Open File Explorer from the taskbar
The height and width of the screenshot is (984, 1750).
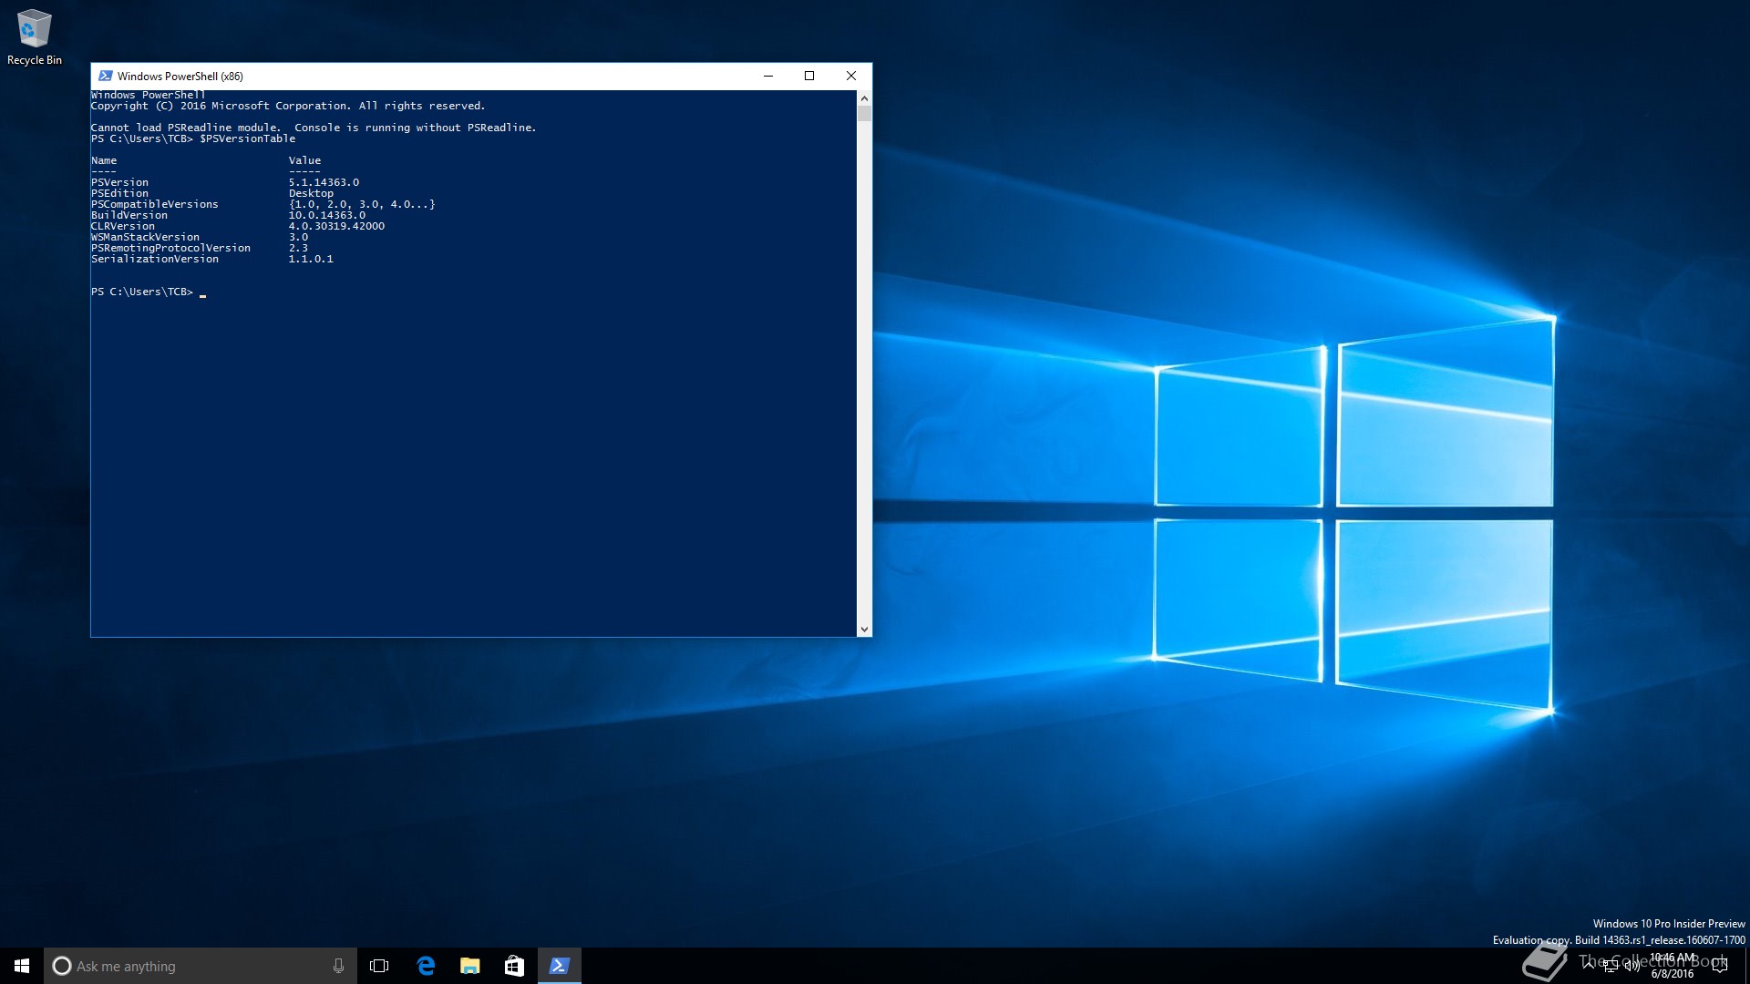click(470, 966)
